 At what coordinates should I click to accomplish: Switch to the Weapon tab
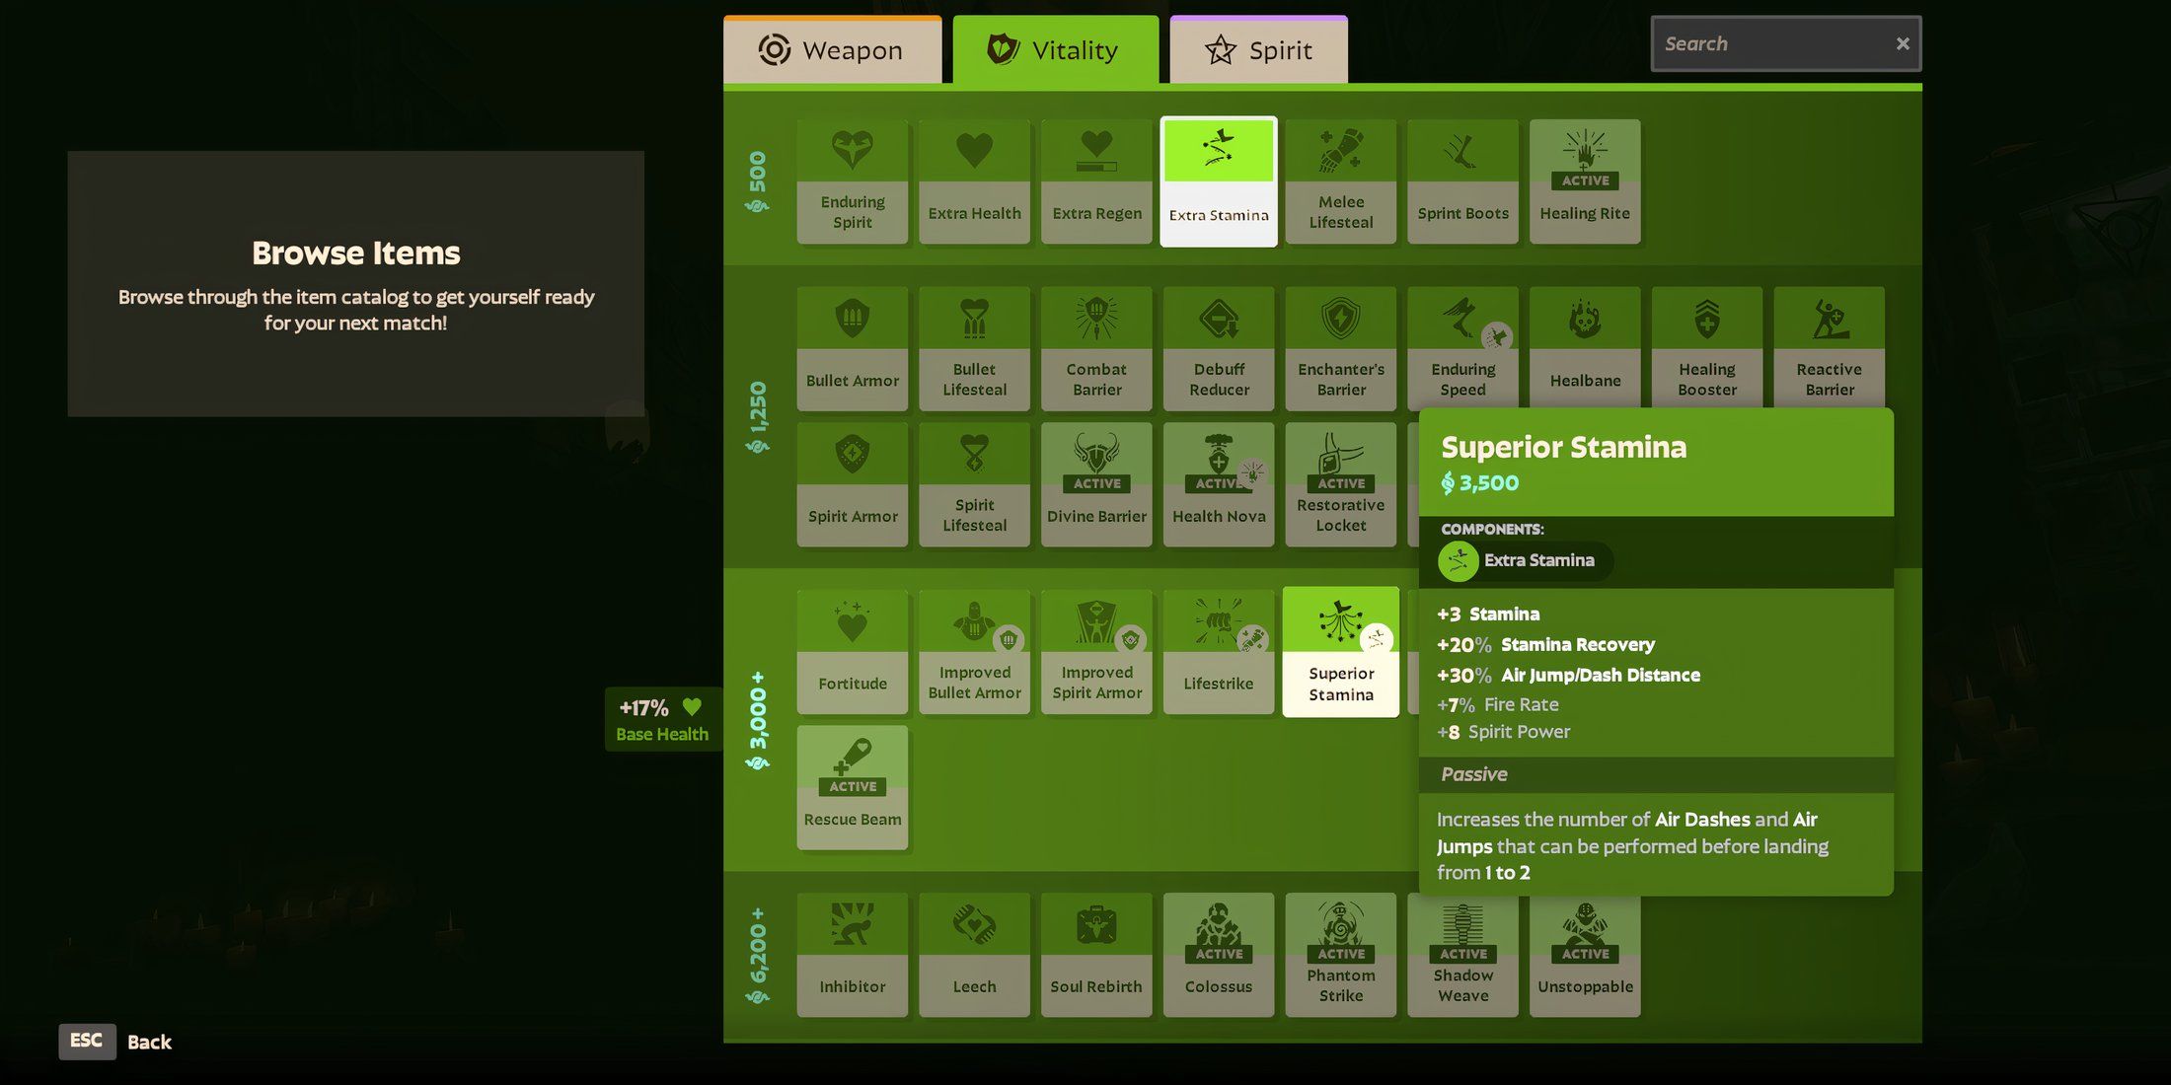(832, 49)
